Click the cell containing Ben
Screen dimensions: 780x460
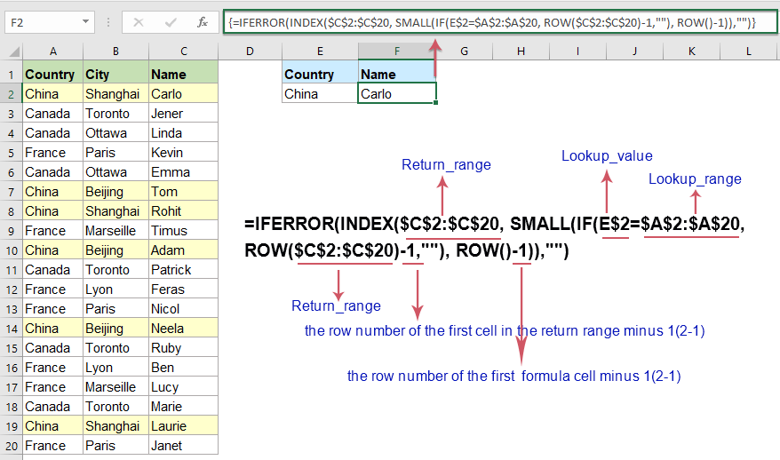(184, 368)
